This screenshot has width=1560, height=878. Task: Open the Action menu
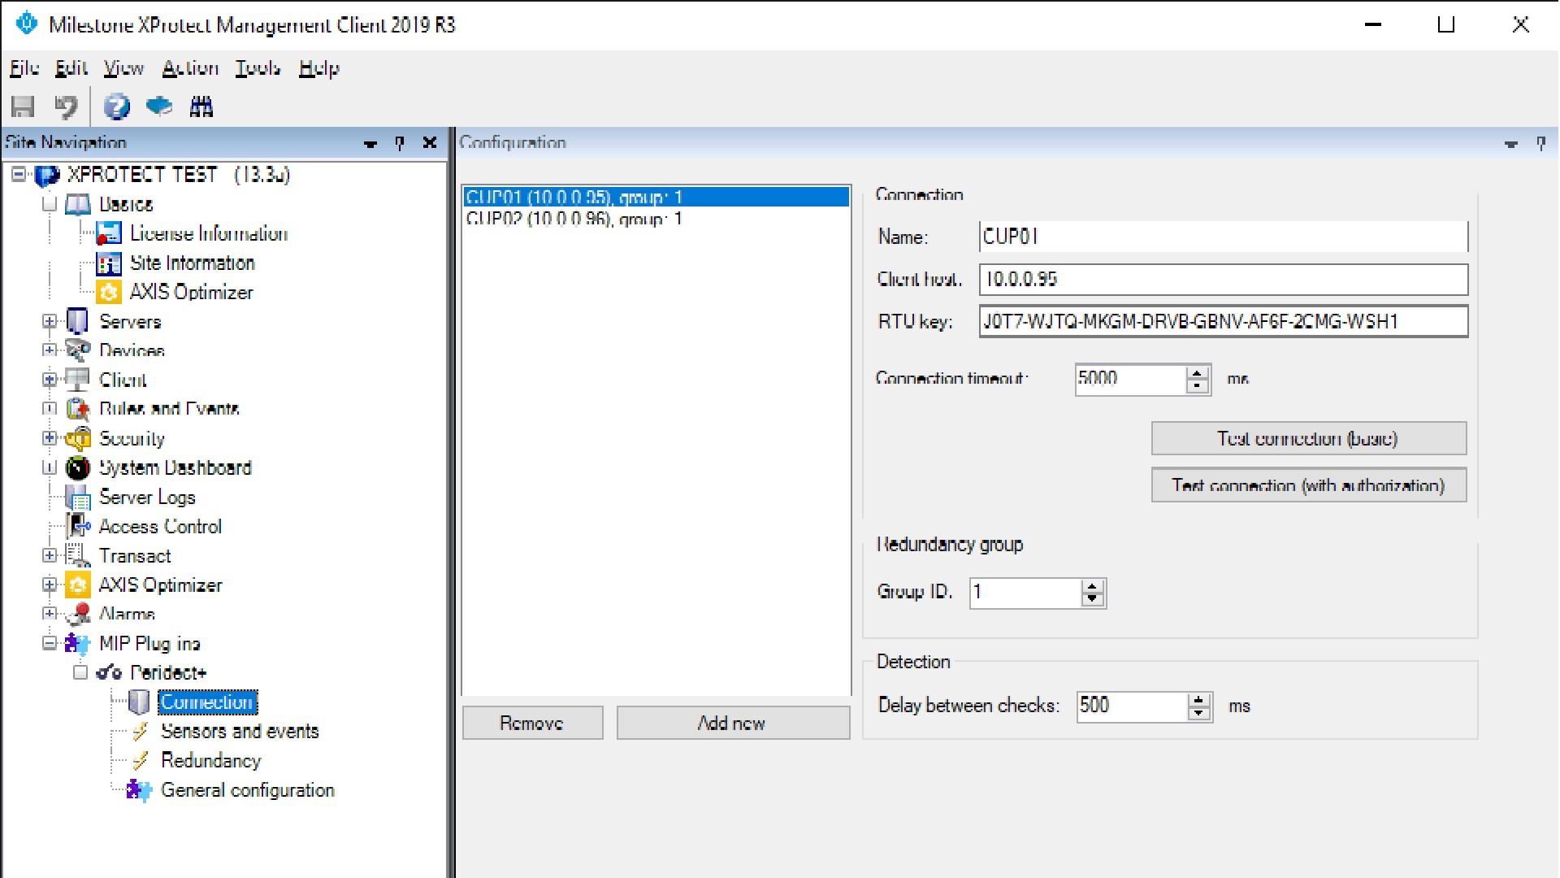coord(190,68)
